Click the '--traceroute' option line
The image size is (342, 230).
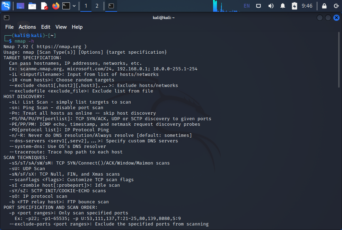tap(66, 152)
